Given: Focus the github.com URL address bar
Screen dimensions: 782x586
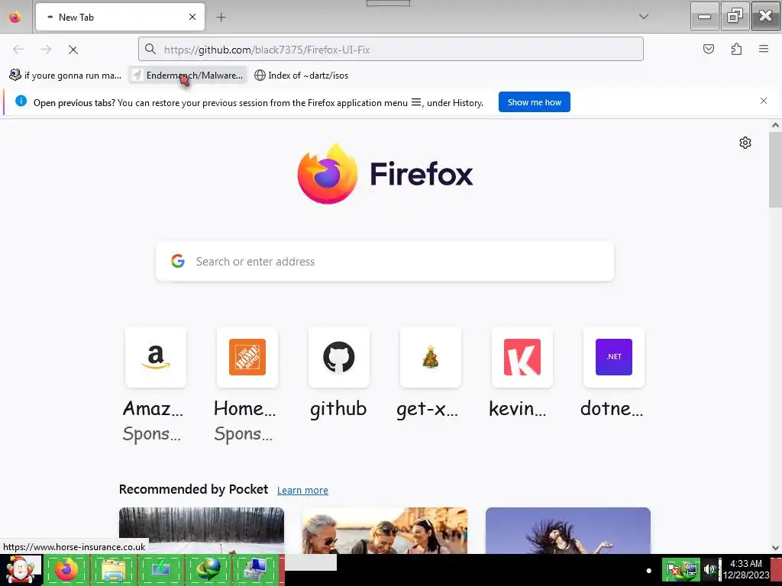Looking at the screenshot, I should coord(391,49).
